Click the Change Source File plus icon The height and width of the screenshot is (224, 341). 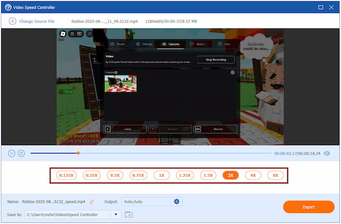(x=13, y=21)
